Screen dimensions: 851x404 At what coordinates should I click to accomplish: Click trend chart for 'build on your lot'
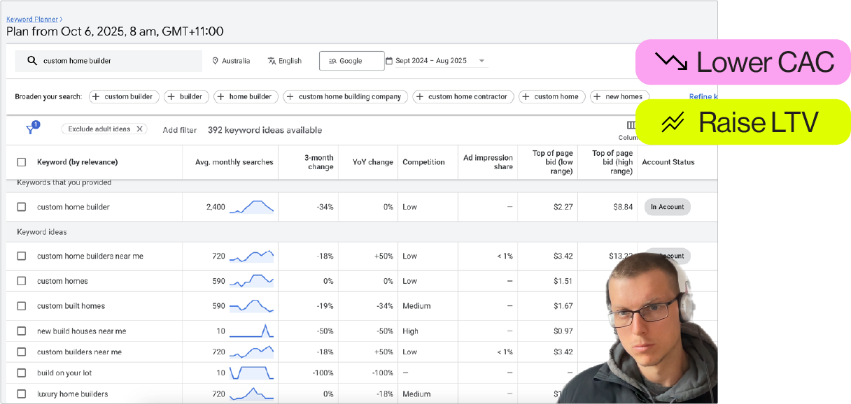(x=251, y=373)
